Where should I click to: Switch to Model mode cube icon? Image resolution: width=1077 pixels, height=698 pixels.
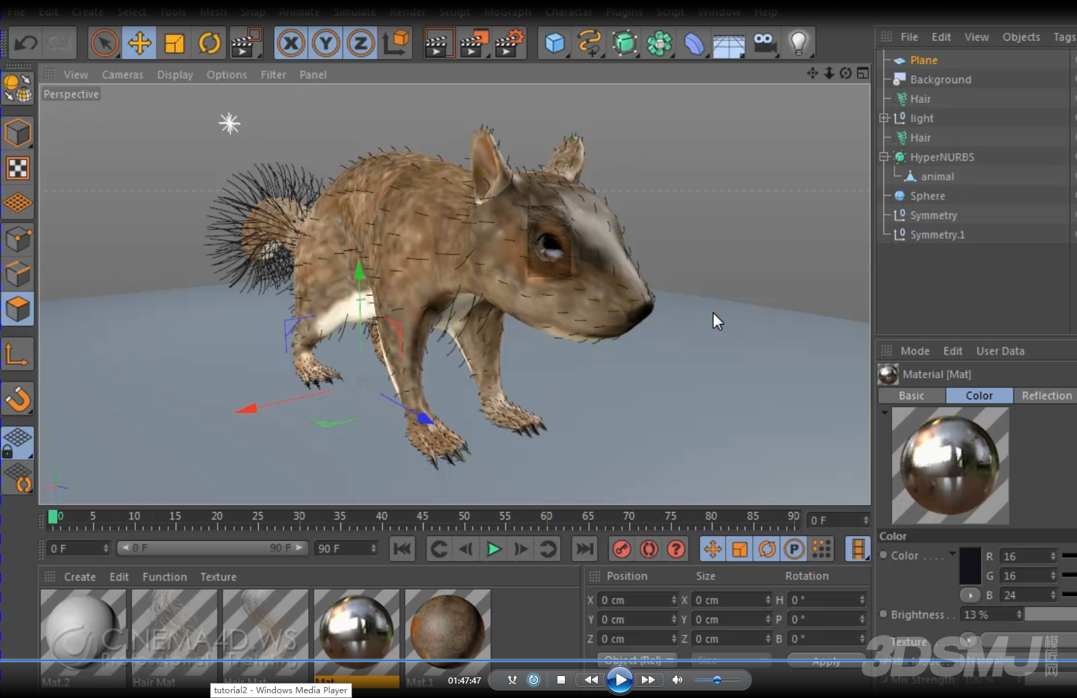point(18,133)
